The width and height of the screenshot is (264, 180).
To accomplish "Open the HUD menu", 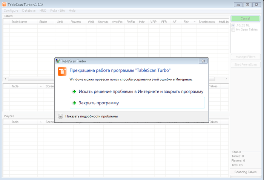I will click(x=43, y=11).
